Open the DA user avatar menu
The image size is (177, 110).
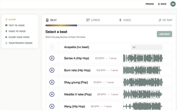[x=173, y=4]
